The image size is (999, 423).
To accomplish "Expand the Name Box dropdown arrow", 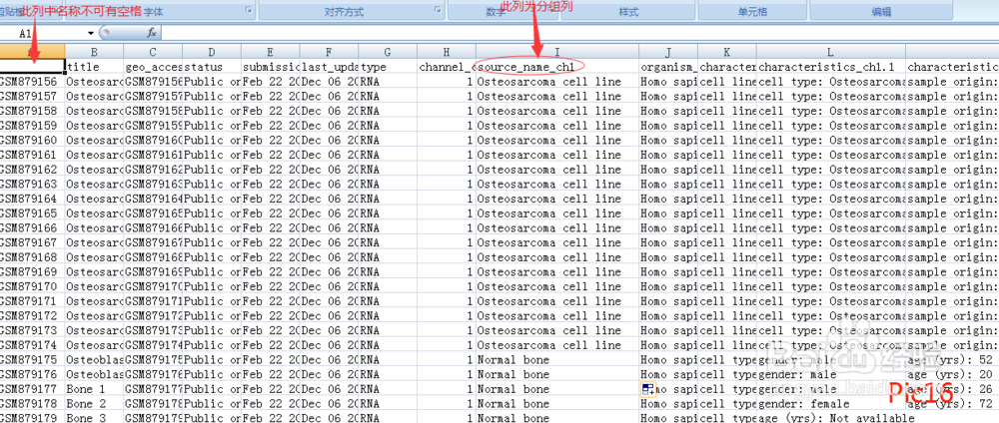I will (91, 33).
